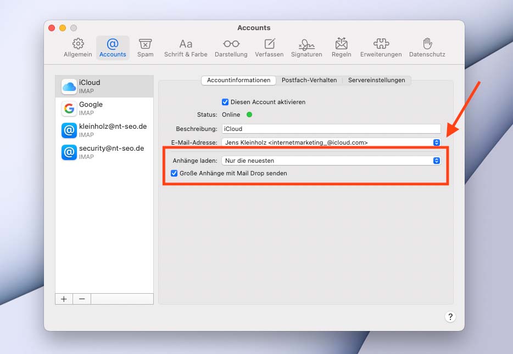The height and width of the screenshot is (354, 513).
Task: Add a new account with plus button
Action: point(64,299)
